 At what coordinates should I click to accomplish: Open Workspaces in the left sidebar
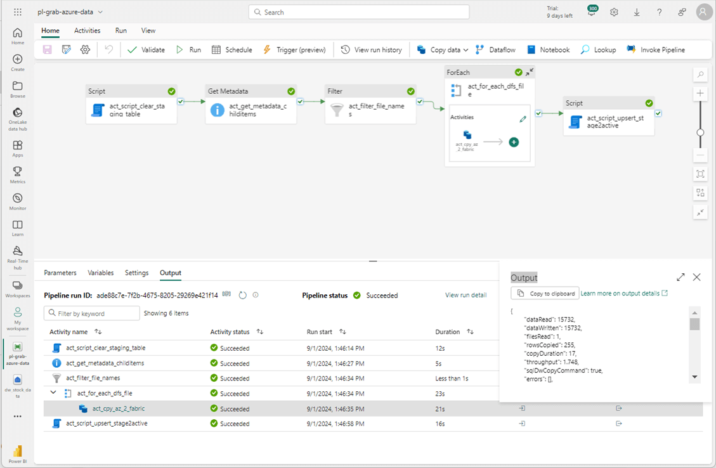point(17,289)
